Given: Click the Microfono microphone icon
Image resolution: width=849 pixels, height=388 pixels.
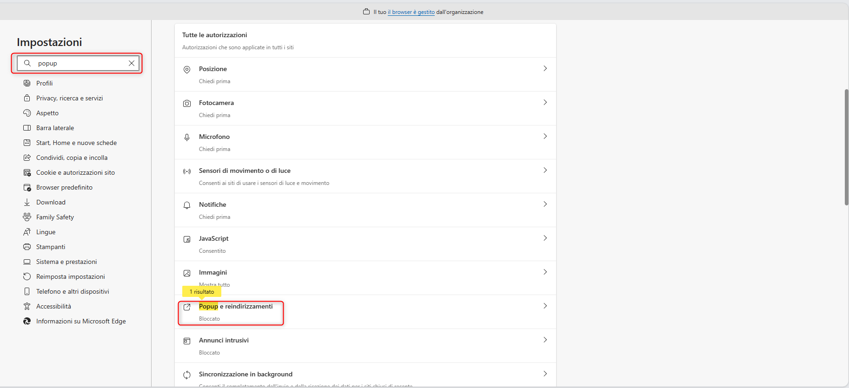Looking at the screenshot, I should tap(187, 138).
